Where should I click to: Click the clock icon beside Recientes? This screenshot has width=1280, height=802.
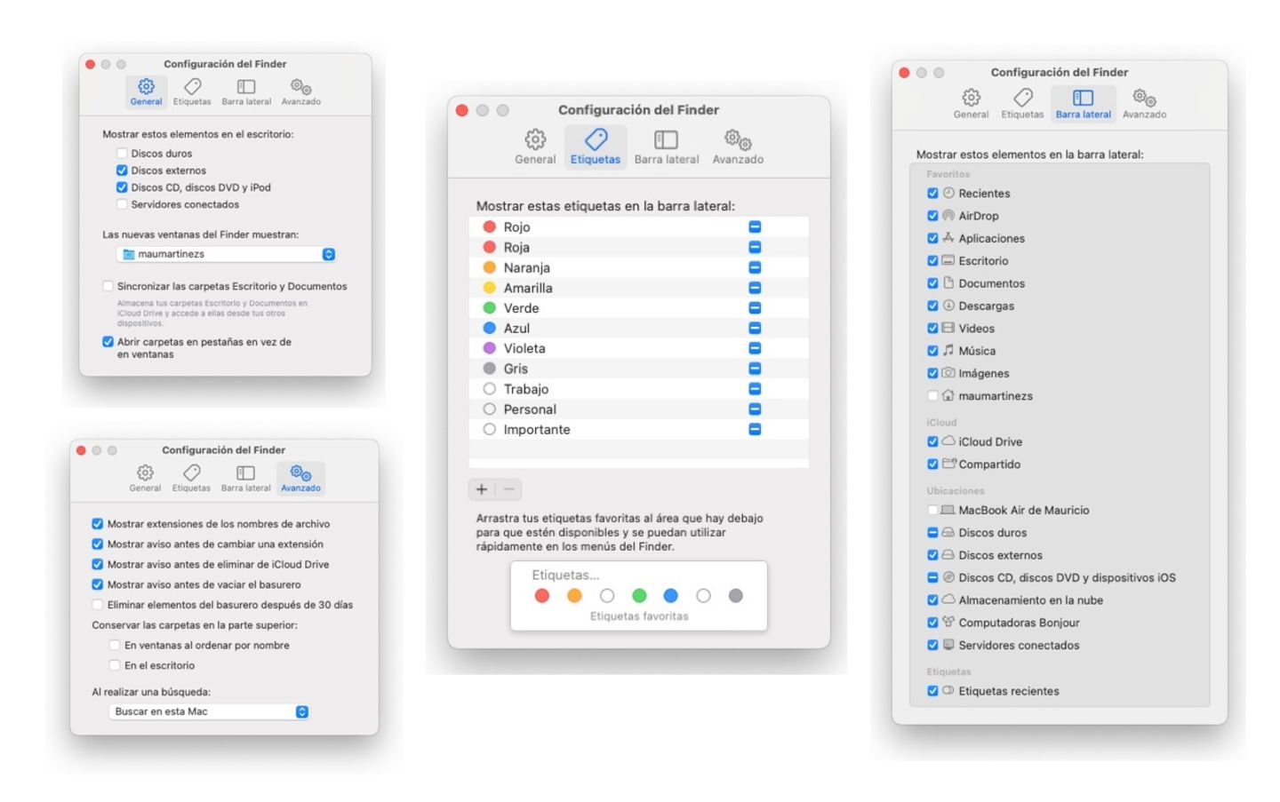click(948, 193)
